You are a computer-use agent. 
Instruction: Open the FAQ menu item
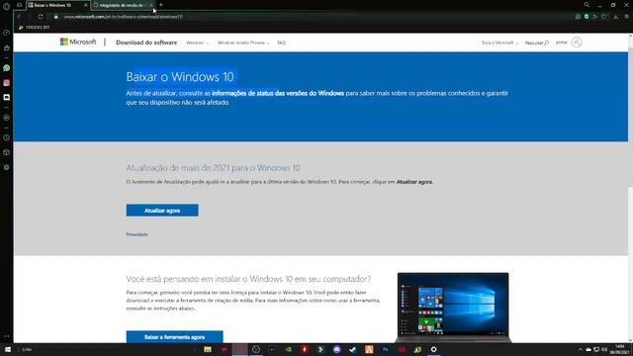coord(281,43)
